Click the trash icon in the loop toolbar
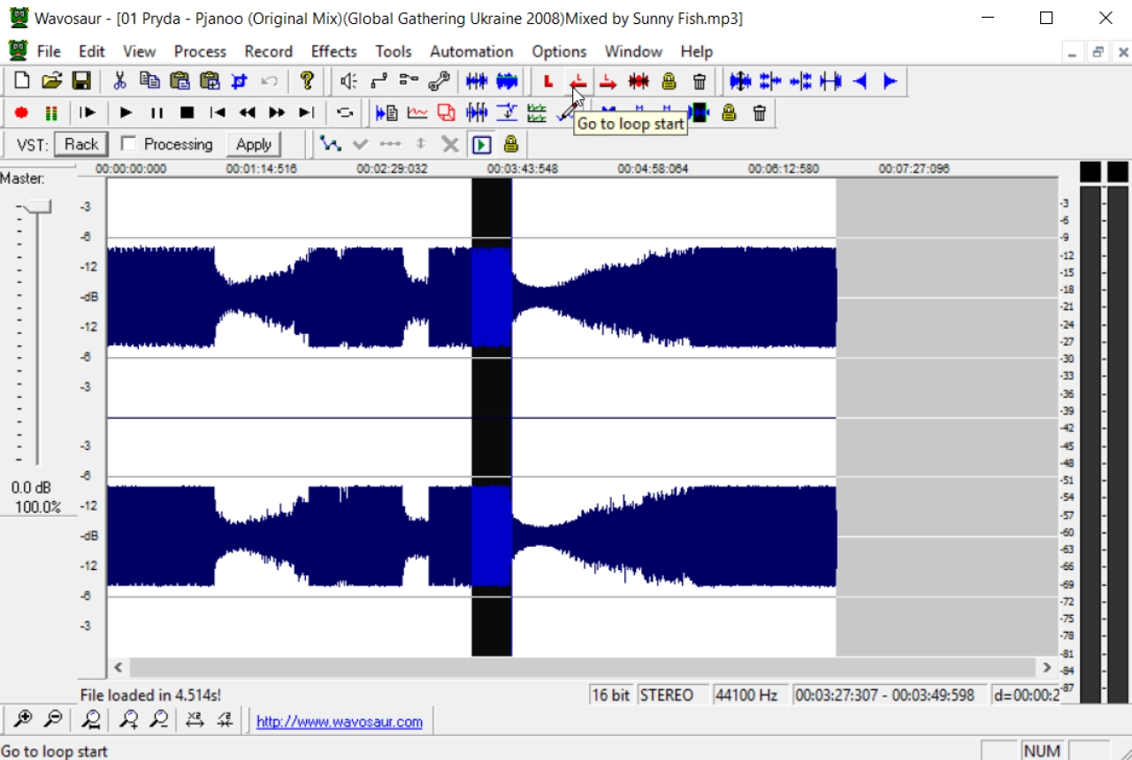1132x760 pixels. point(699,81)
